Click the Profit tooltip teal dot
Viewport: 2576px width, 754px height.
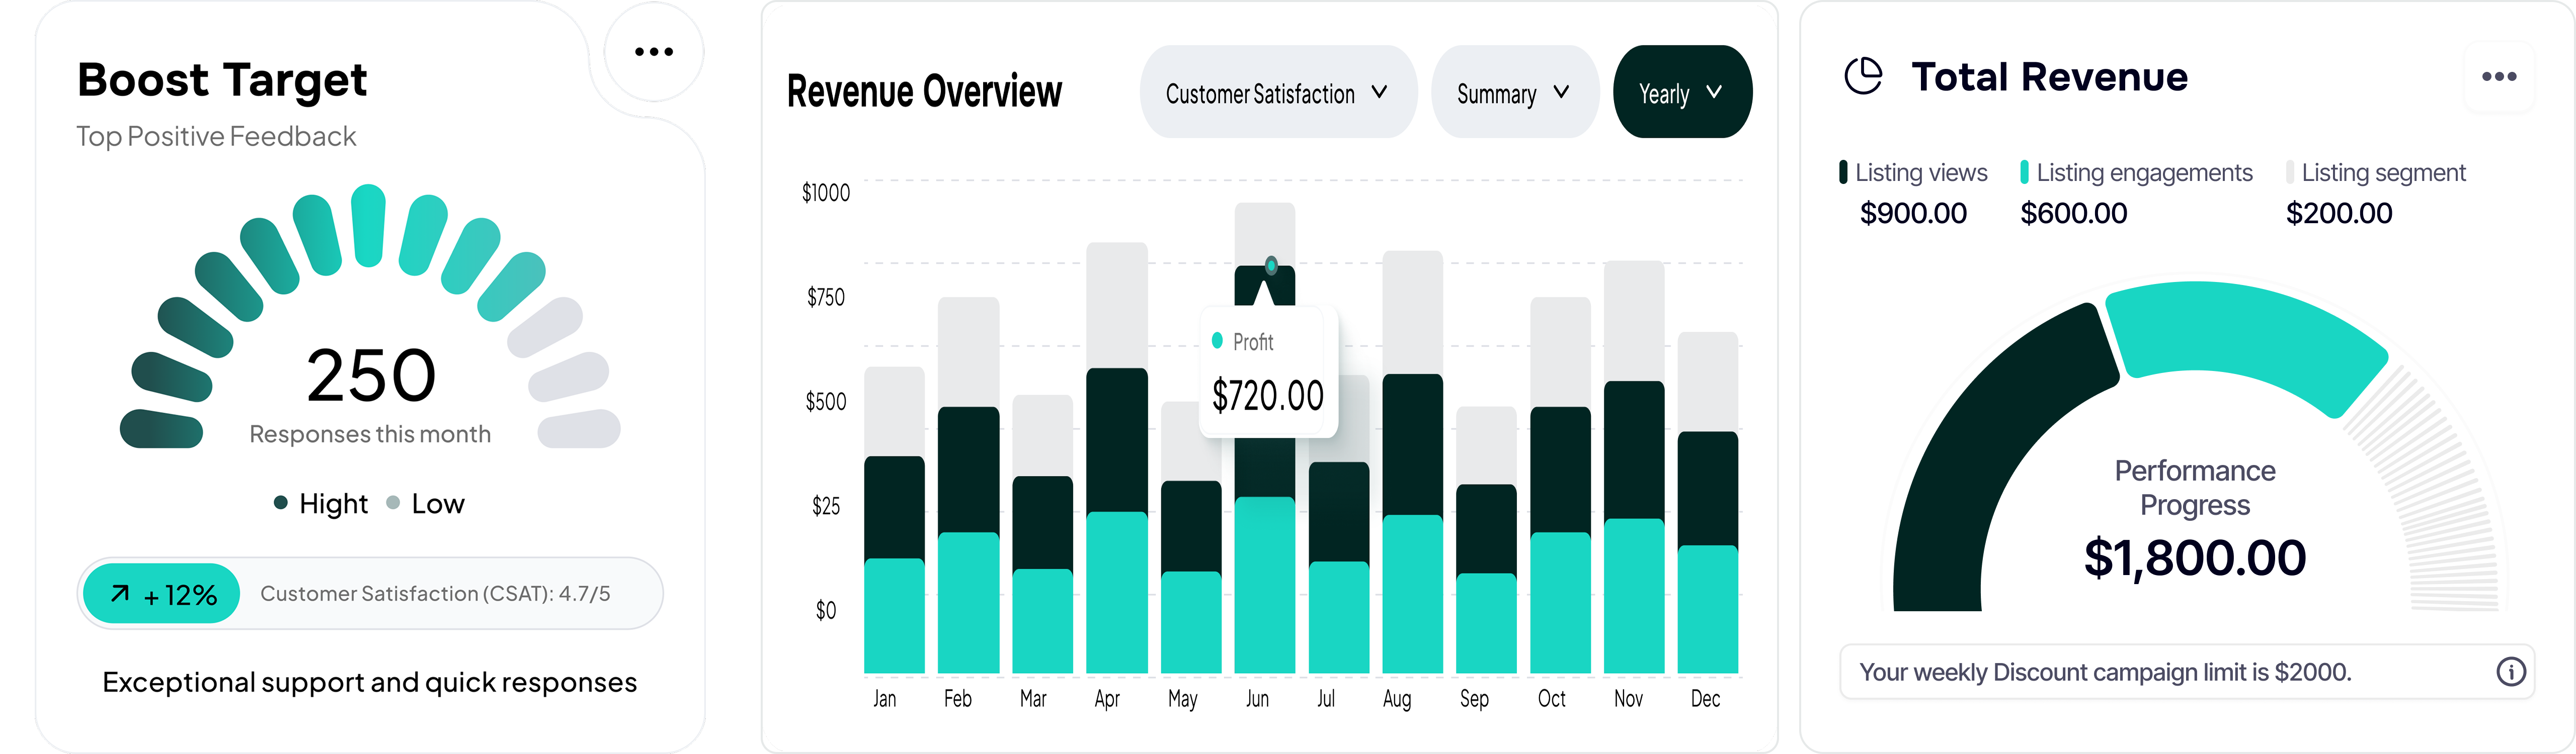(1217, 340)
